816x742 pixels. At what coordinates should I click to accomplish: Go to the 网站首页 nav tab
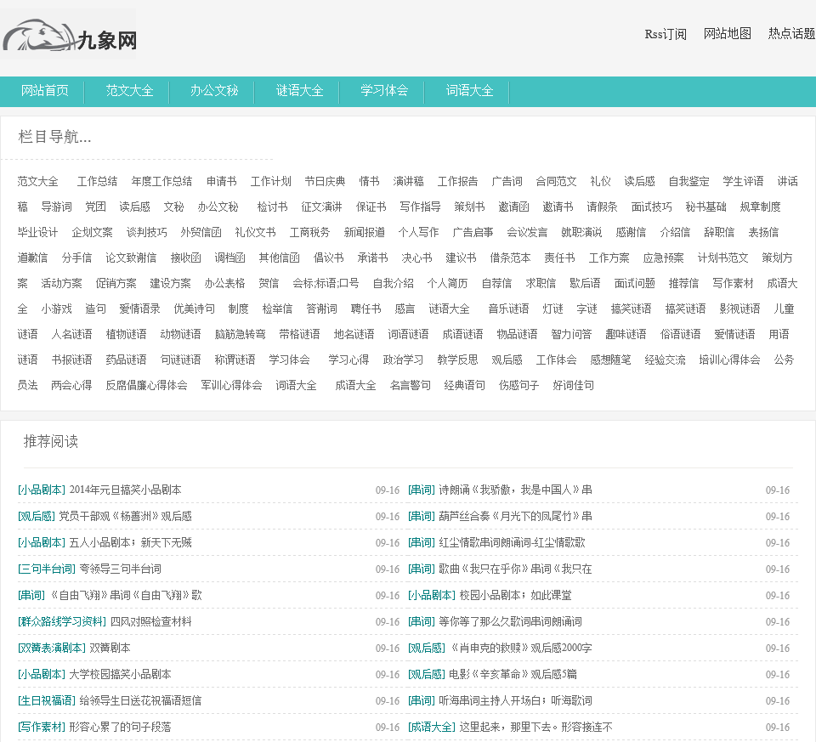click(45, 91)
